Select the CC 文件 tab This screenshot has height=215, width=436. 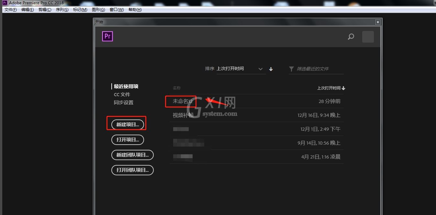pos(122,95)
